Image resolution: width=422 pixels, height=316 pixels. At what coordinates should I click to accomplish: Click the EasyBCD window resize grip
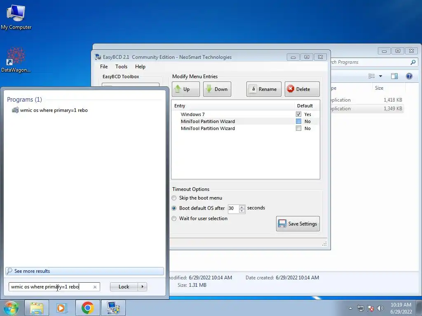(x=324, y=244)
